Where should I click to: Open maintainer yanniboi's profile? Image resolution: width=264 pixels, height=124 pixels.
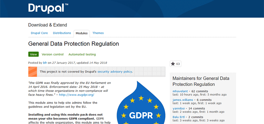click(x=179, y=108)
